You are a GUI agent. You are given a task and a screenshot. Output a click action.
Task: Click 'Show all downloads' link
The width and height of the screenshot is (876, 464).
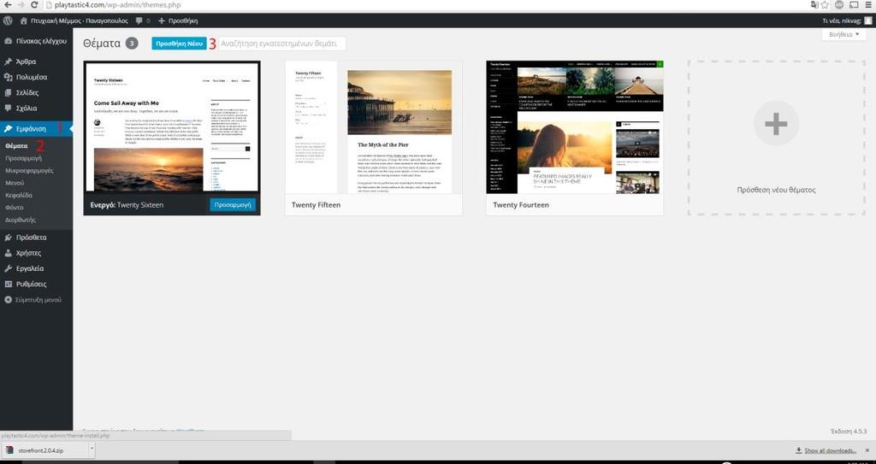[x=830, y=450]
